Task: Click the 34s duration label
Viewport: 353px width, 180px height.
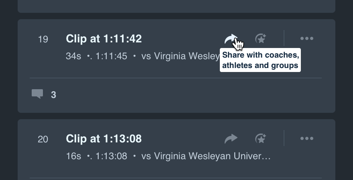Action: pyautogui.click(x=73, y=56)
